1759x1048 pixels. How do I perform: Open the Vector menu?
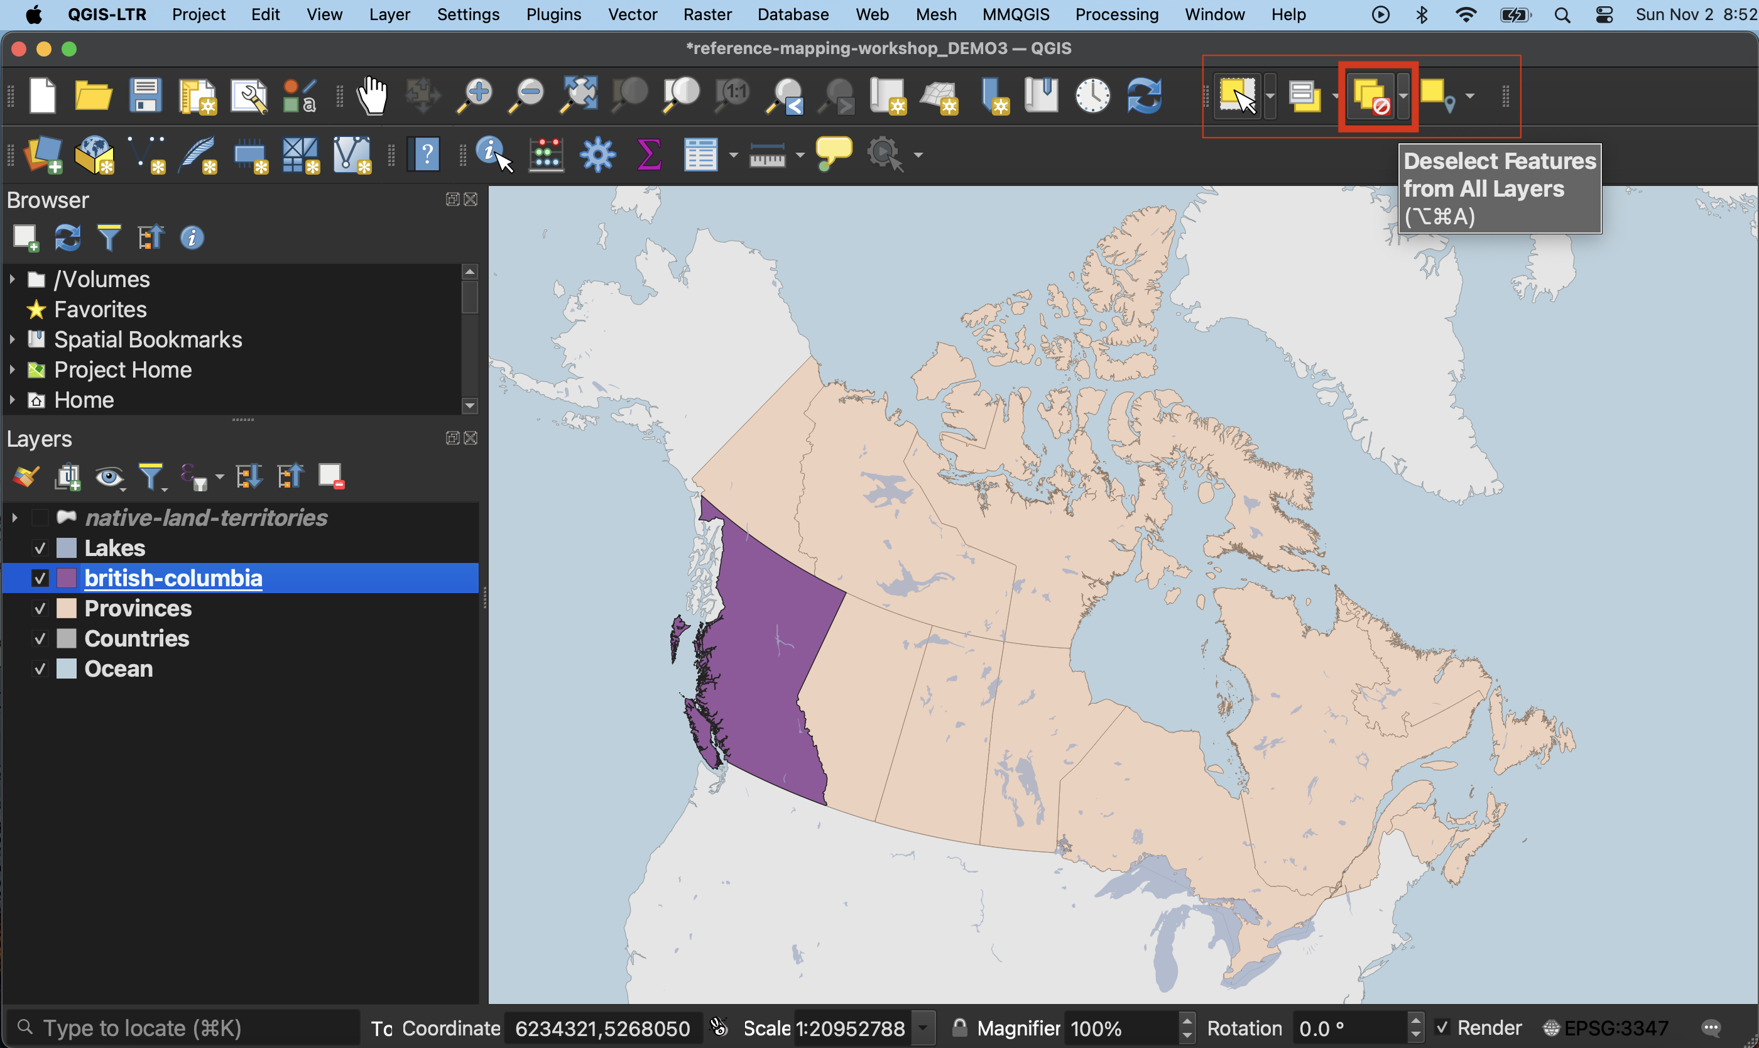click(x=632, y=14)
